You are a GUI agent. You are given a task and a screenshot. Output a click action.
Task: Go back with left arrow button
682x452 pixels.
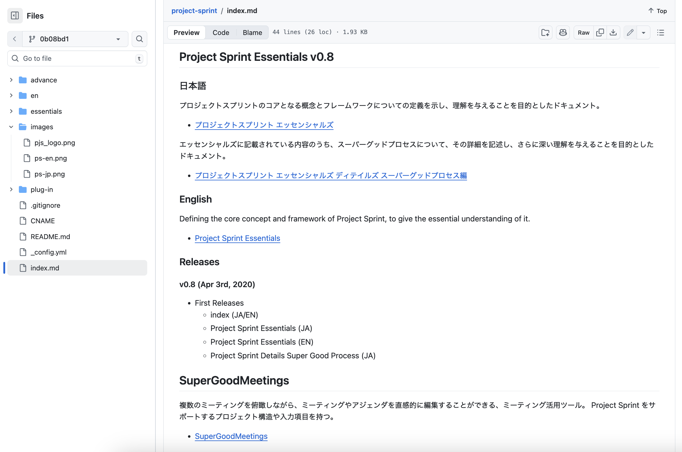(x=15, y=39)
